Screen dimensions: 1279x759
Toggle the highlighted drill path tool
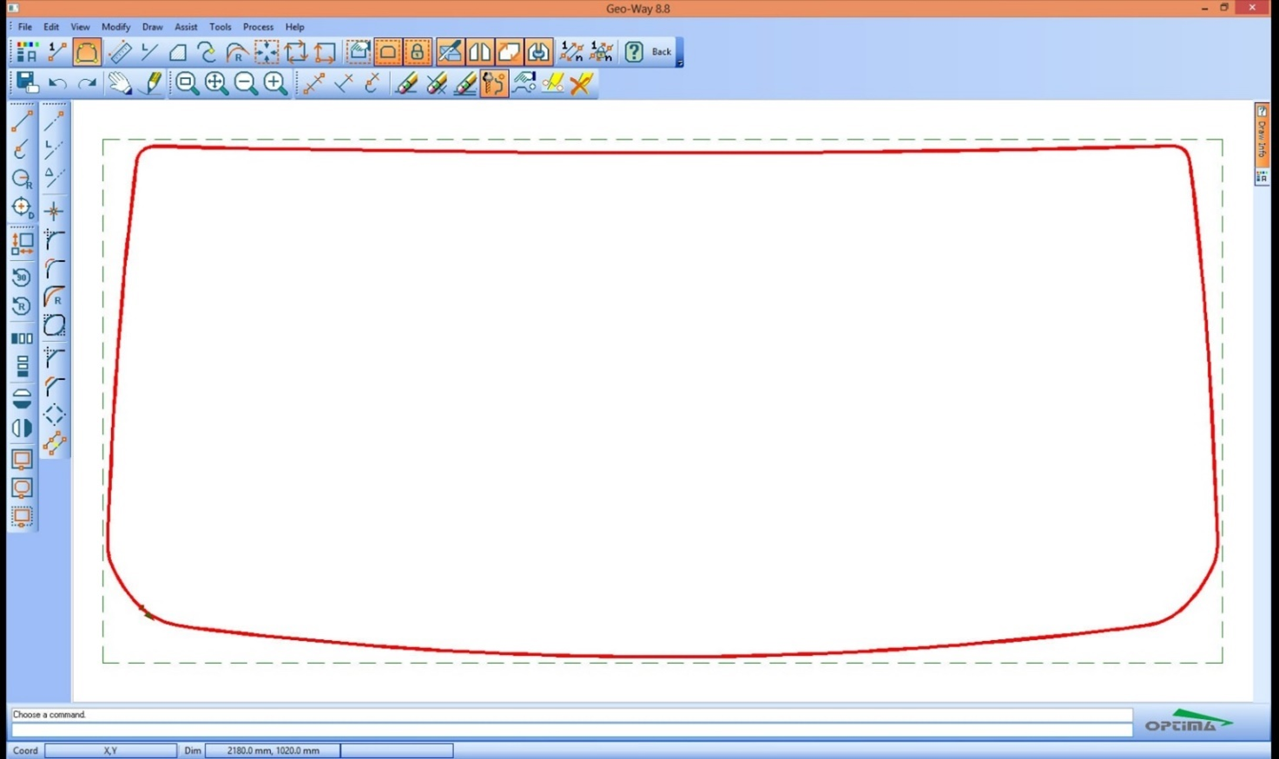coord(494,83)
